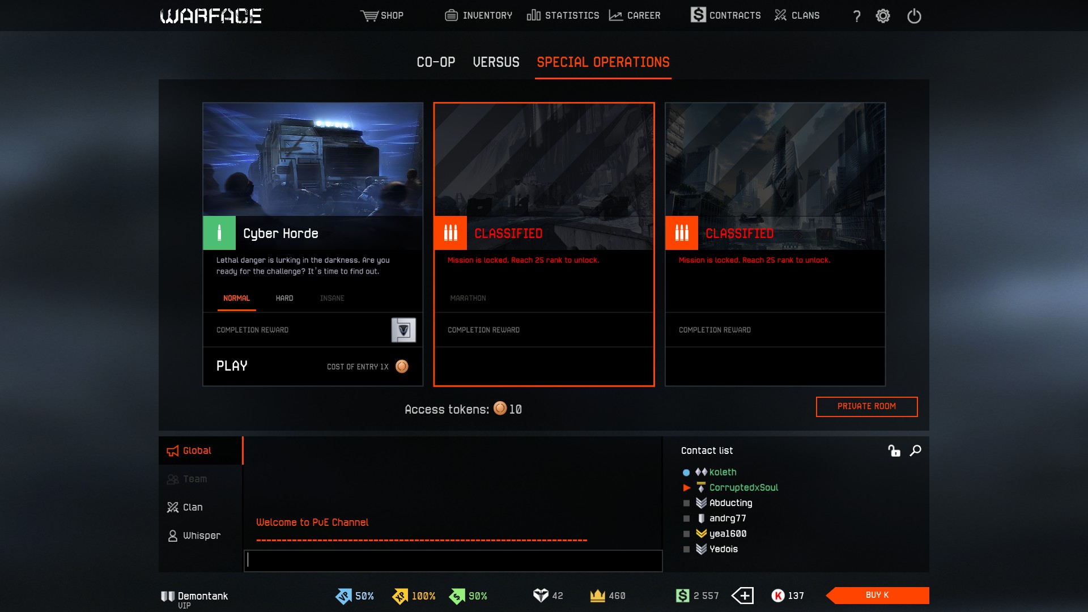Select INSANE difficulty option
1088x612 pixels.
tap(332, 298)
